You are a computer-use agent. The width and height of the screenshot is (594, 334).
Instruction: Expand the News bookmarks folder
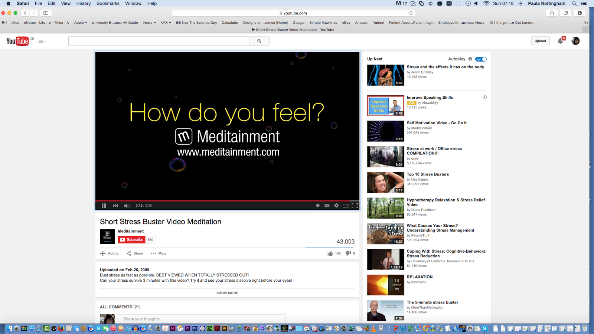150,23
